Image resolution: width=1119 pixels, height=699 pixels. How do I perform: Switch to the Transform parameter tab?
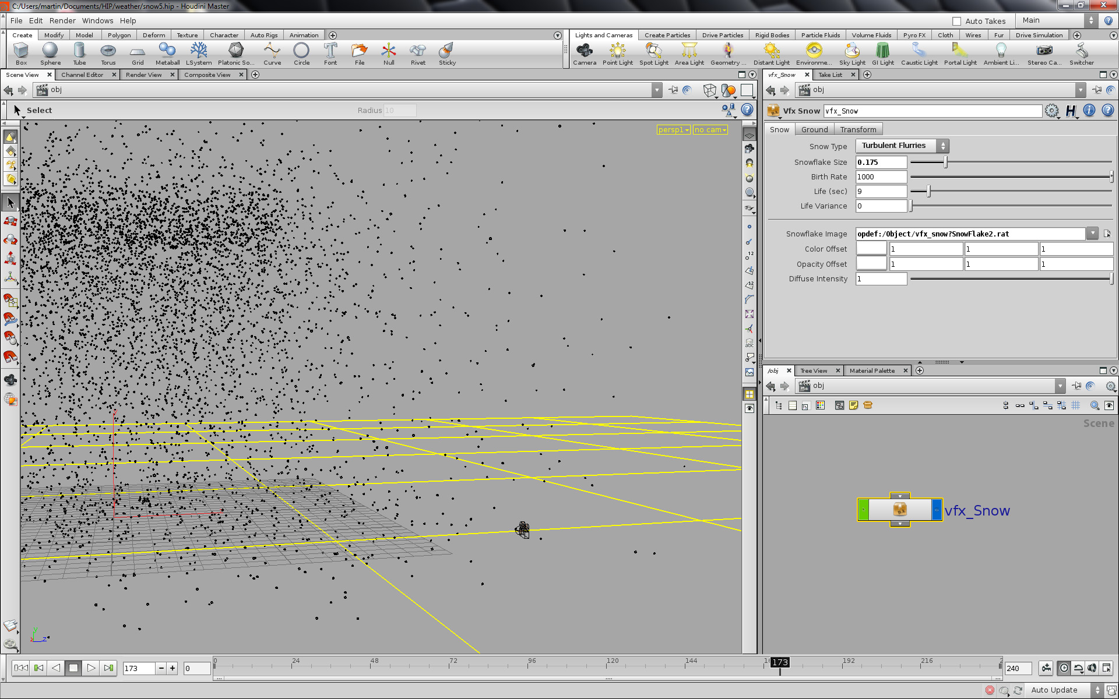[x=858, y=129]
